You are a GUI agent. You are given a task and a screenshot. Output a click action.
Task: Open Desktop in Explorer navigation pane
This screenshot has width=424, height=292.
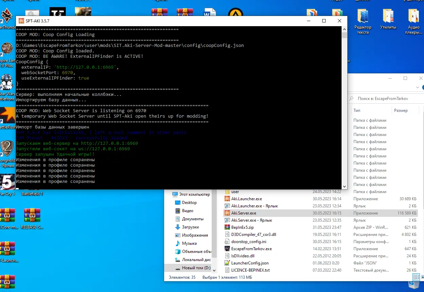pyautogui.click(x=186, y=203)
